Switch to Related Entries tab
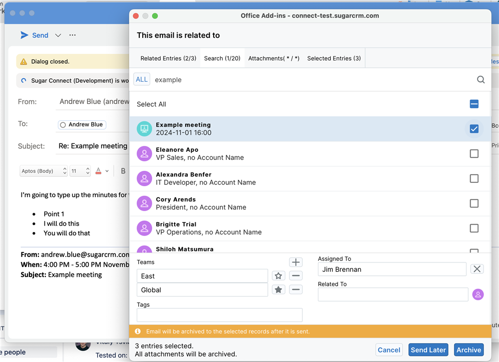The width and height of the screenshot is (499, 362). coord(168,58)
